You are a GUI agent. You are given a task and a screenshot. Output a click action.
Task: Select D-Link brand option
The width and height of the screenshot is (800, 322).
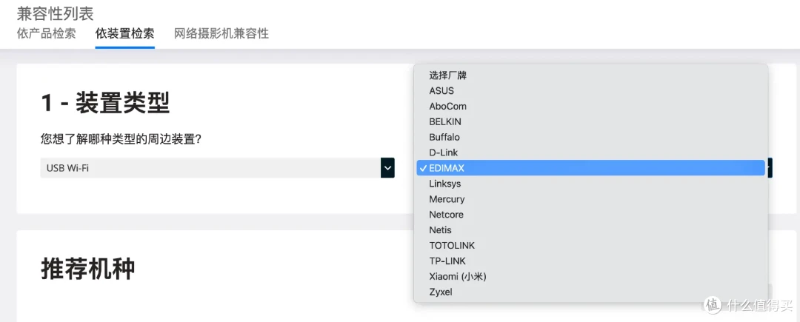pyautogui.click(x=591, y=152)
